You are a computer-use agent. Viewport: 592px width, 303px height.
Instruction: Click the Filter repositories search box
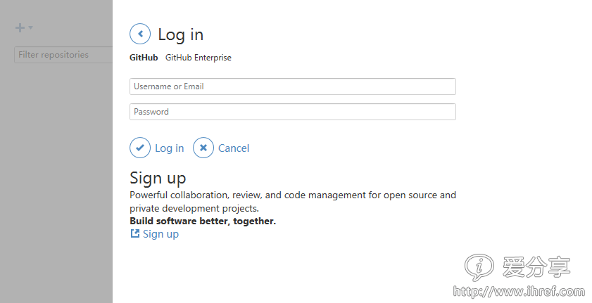point(63,55)
